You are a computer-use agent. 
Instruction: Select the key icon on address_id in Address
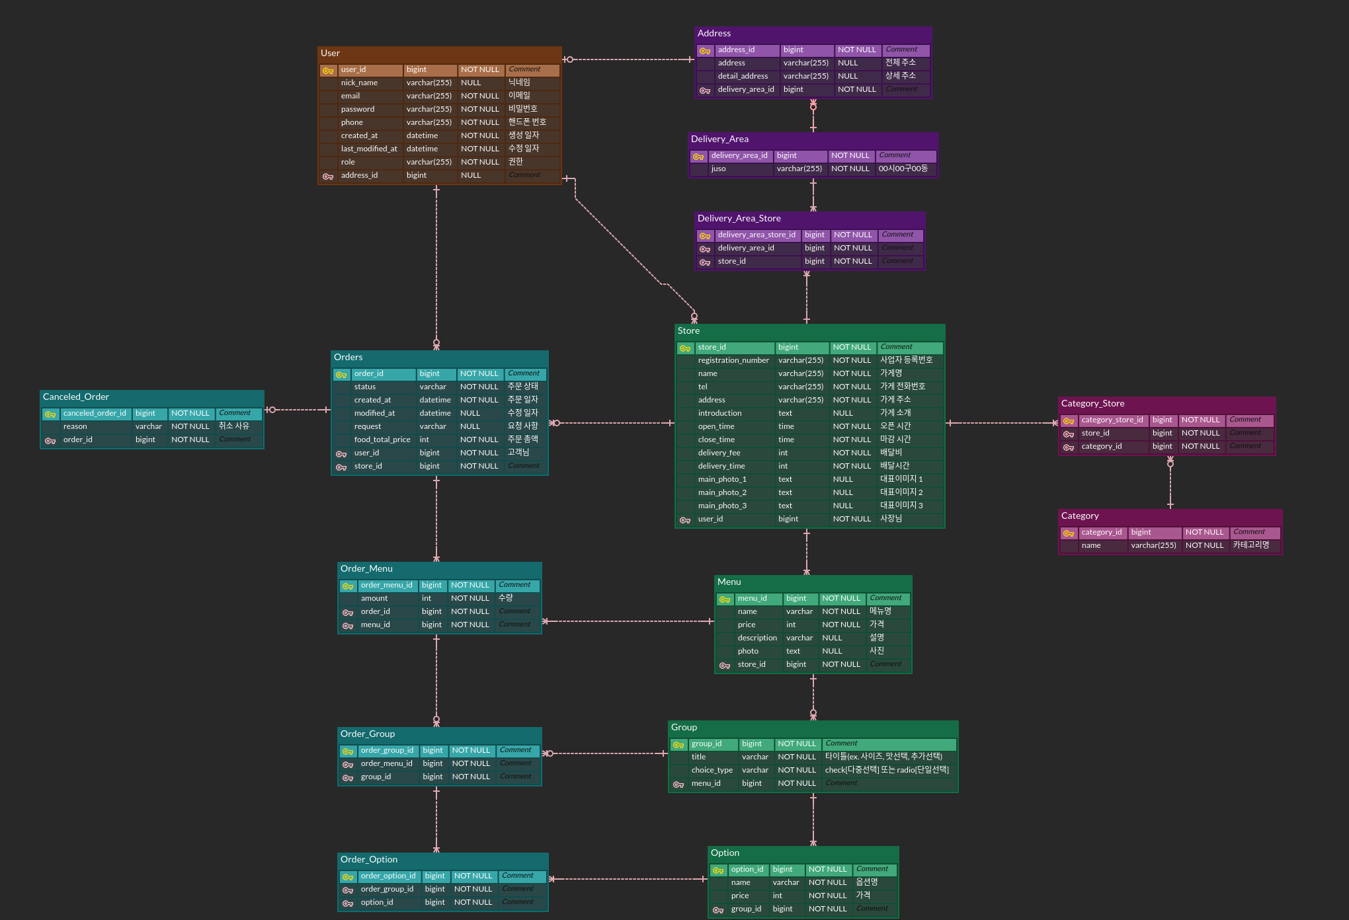(x=705, y=50)
